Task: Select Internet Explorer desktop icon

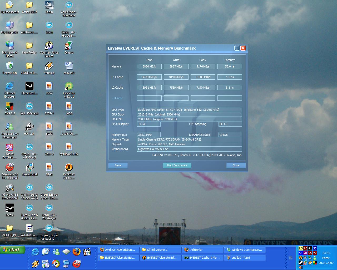Action: pyautogui.click(x=9, y=90)
